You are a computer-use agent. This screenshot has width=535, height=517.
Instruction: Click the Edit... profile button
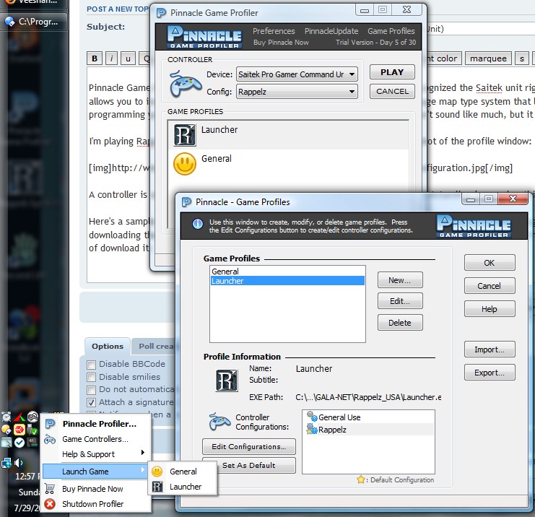click(x=400, y=301)
